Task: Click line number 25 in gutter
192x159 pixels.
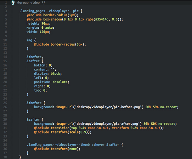Action: [x=5, y=103]
